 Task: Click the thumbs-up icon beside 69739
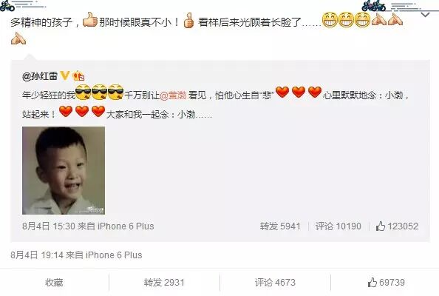click(372, 282)
